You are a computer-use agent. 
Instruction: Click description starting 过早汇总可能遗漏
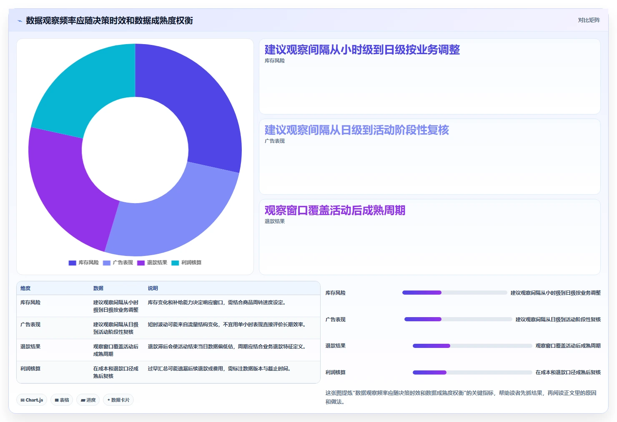click(221, 369)
